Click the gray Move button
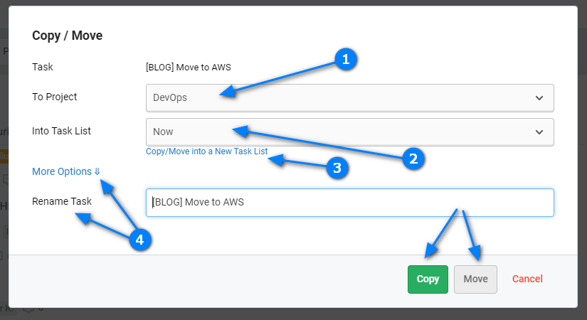The height and width of the screenshot is (320, 587). click(475, 279)
